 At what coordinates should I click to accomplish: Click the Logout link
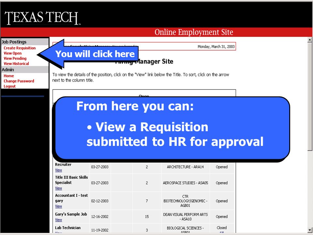tap(9, 86)
